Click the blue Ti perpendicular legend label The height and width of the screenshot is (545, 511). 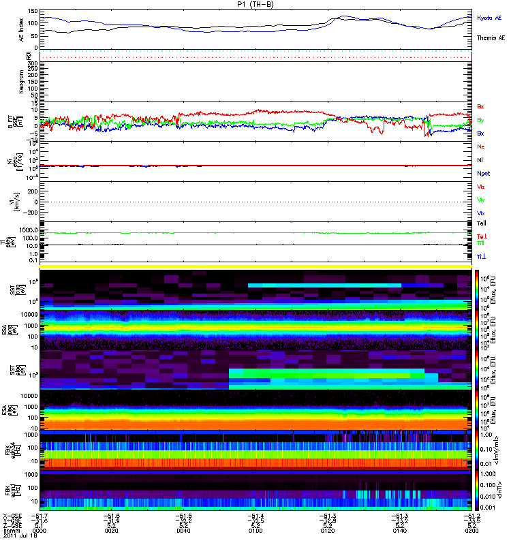coord(481,257)
